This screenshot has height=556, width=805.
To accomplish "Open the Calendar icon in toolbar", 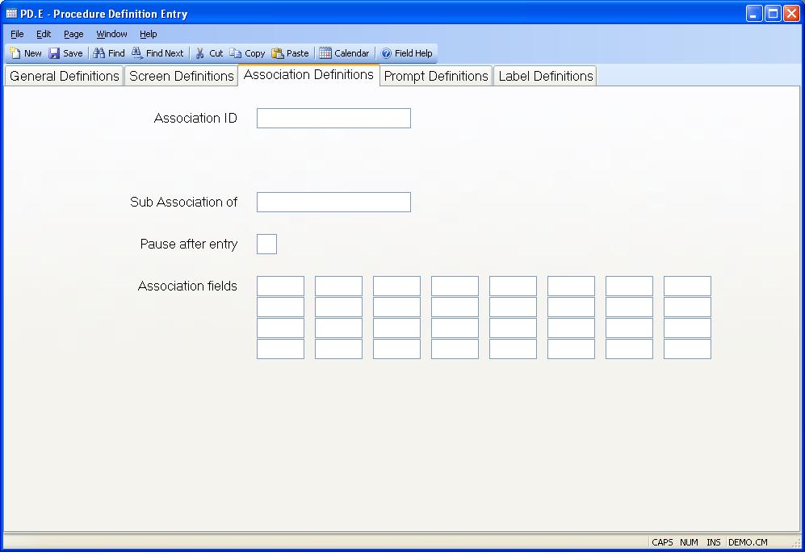I will [x=325, y=53].
